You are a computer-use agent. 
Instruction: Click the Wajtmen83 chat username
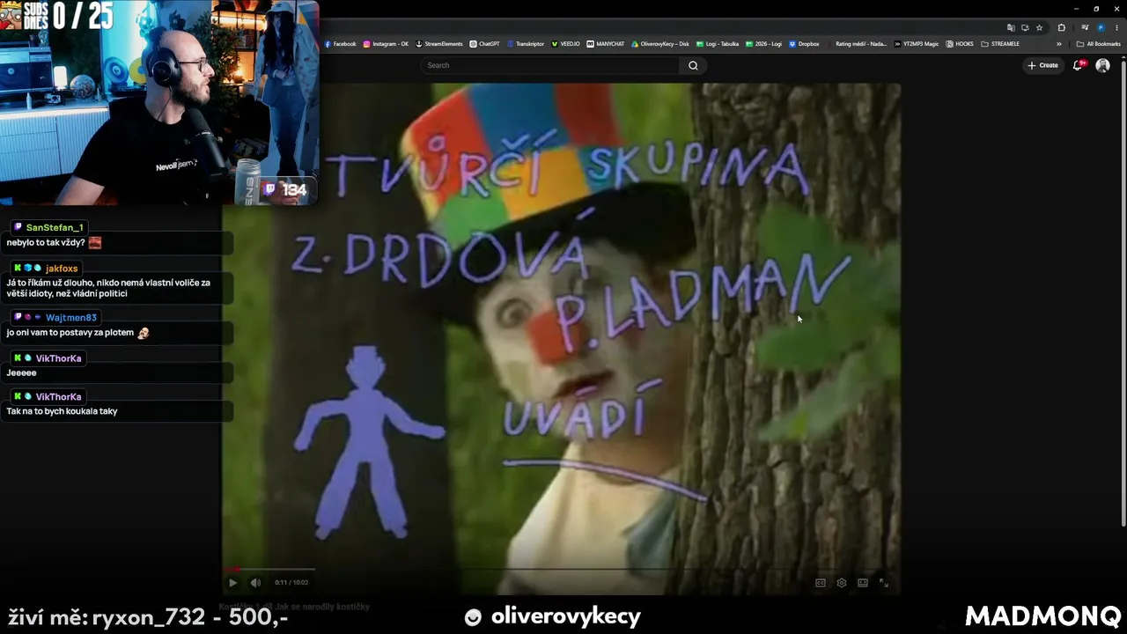(71, 318)
